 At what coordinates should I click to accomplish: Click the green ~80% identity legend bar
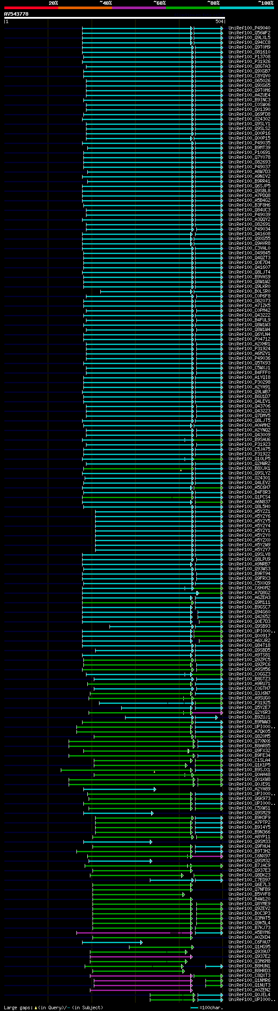pos(192,8)
